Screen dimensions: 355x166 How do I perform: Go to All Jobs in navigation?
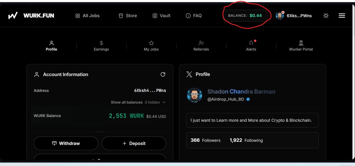[x=87, y=16]
